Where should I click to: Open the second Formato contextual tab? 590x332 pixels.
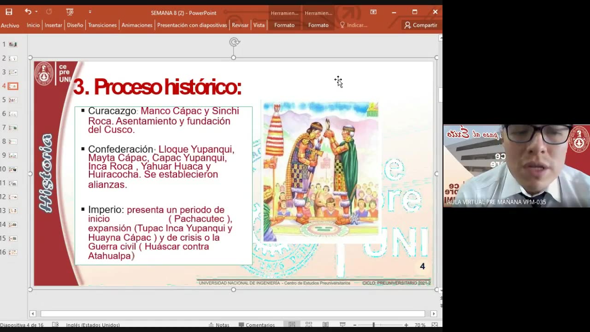click(319, 25)
